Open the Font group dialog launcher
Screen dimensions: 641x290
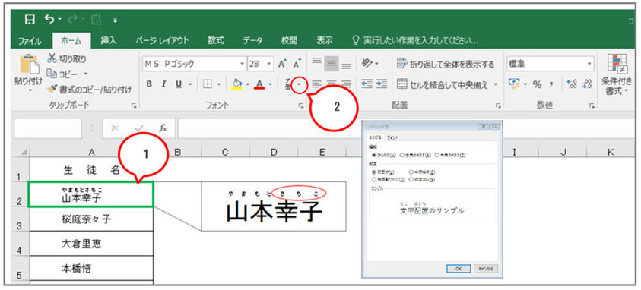[x=301, y=106]
